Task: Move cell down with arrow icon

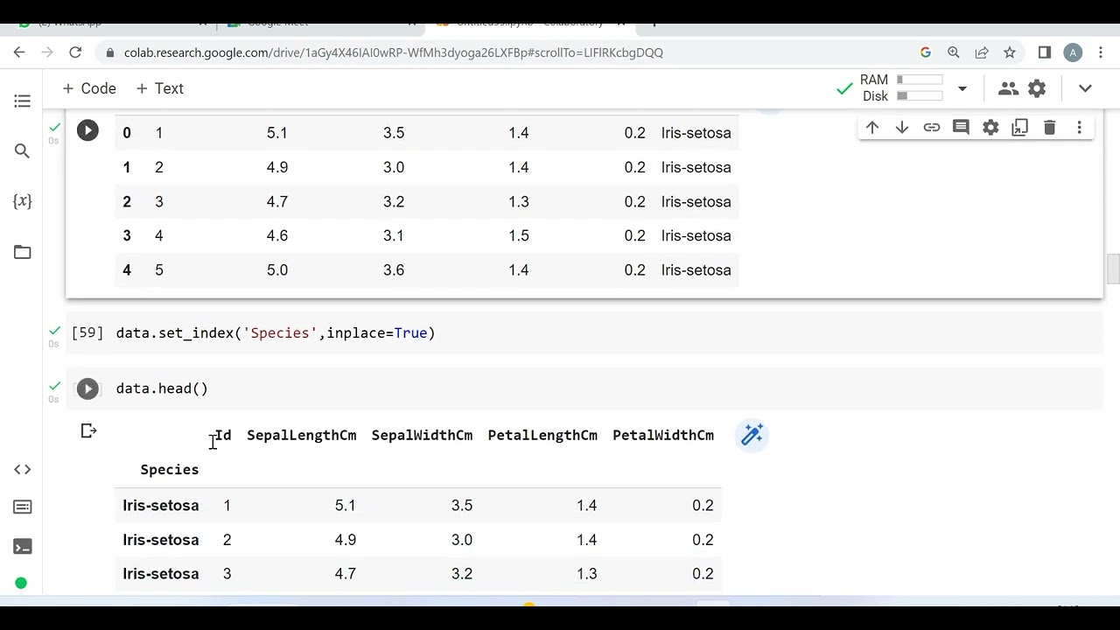Action: pyautogui.click(x=902, y=128)
